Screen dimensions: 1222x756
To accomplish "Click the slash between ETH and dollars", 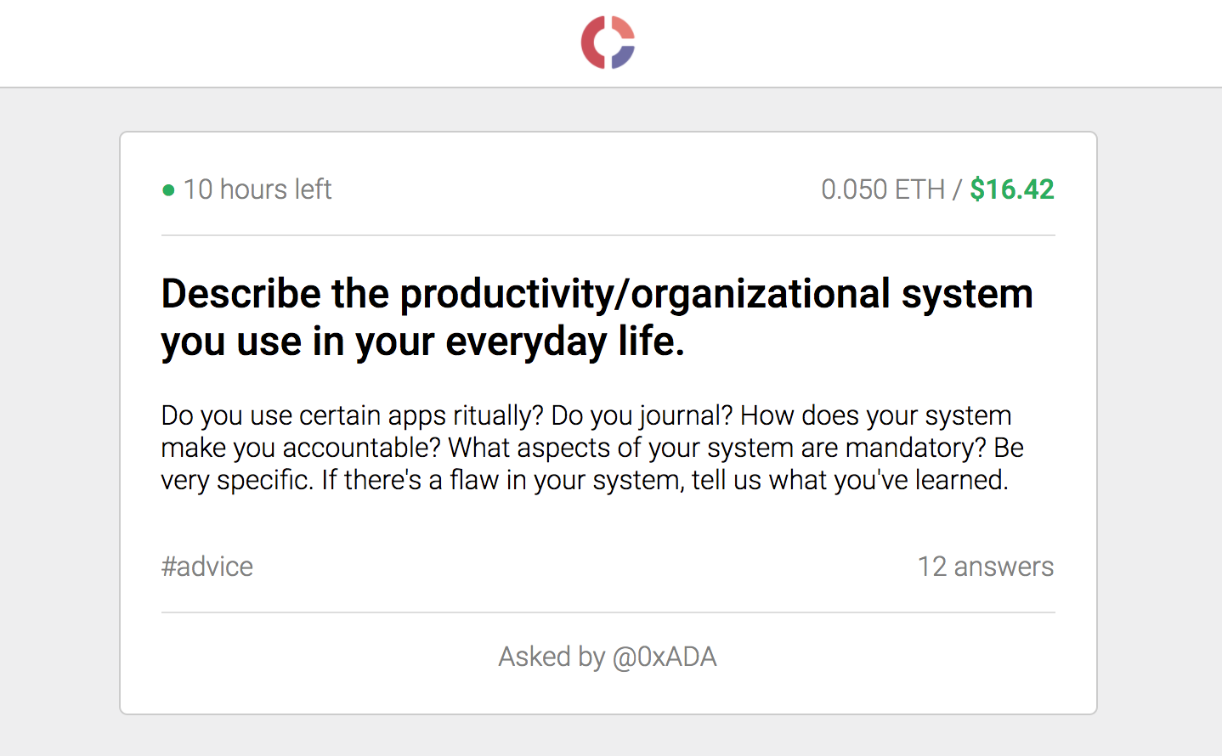I will 957,189.
